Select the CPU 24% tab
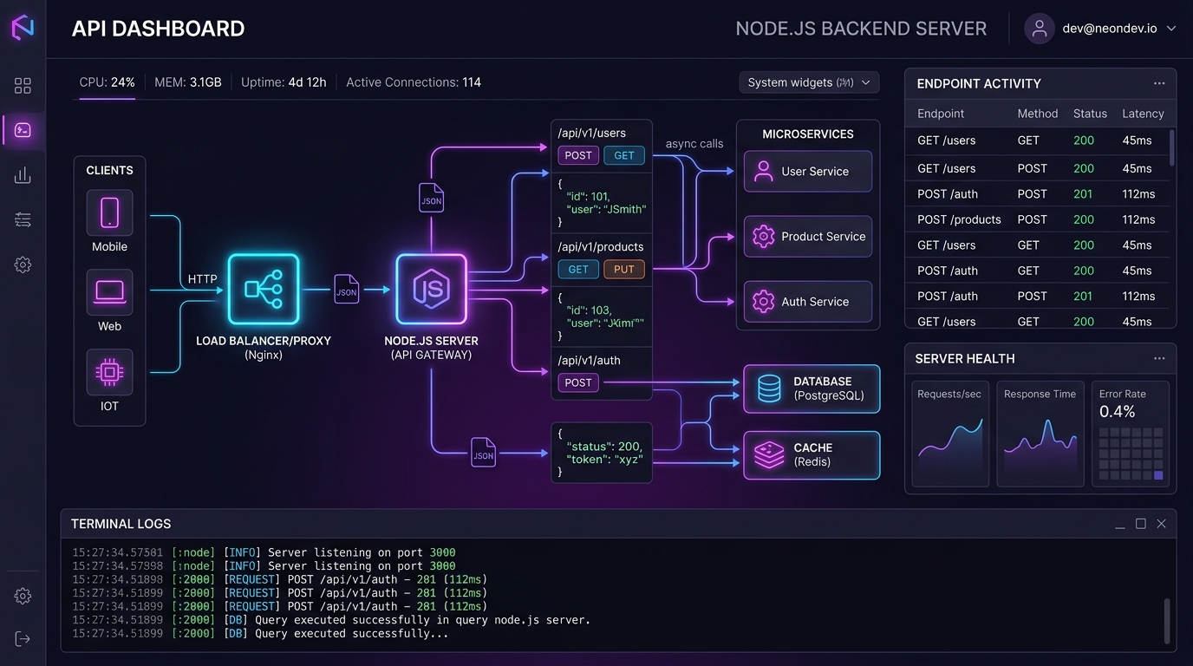The width and height of the screenshot is (1193, 666). click(107, 82)
